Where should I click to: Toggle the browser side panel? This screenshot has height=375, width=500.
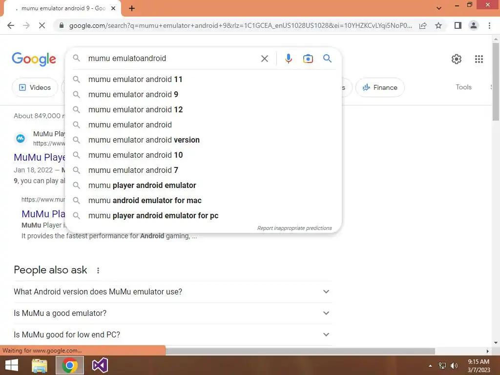click(458, 25)
